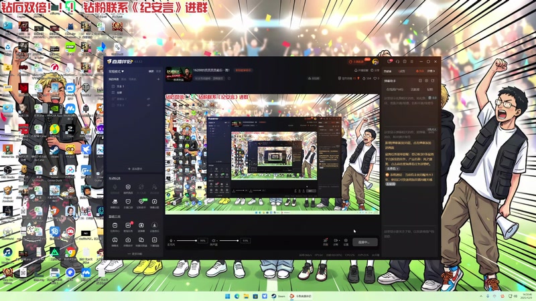Open the circular download-arrow music tool

(155, 225)
